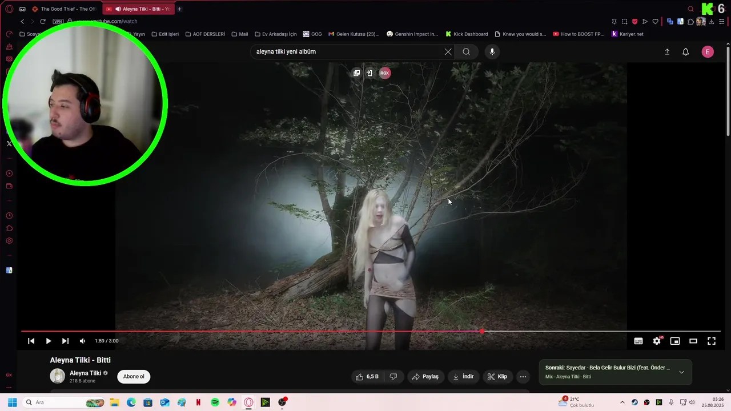Open Easy Setup sliders icon

point(721,22)
